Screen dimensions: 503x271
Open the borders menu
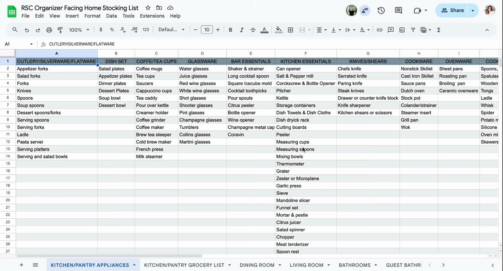point(290,30)
